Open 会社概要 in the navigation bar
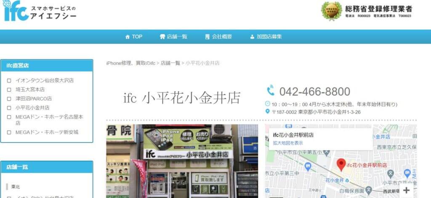Image resolution: width=431 pixels, height=198 pixels. [x=219, y=37]
